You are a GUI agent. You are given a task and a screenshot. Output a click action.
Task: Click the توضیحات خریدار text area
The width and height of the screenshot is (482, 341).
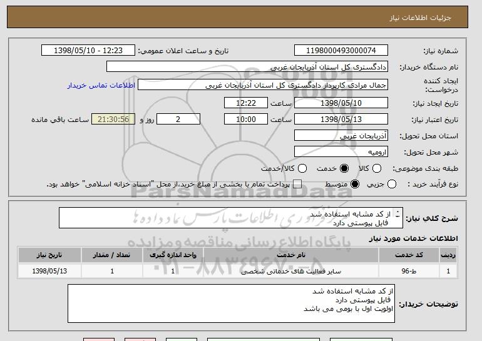pos(231,303)
